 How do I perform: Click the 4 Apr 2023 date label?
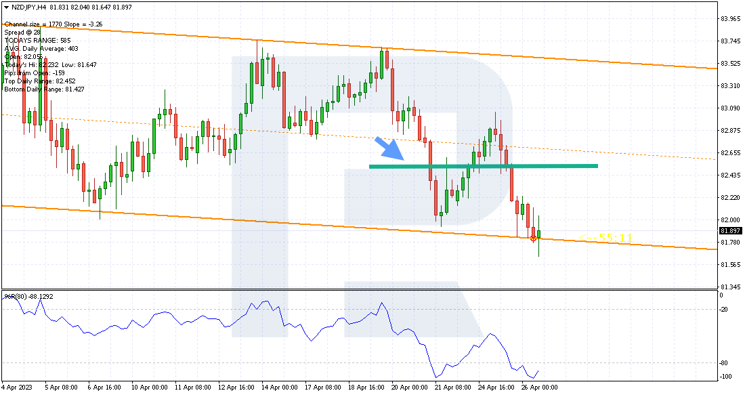click(x=17, y=388)
